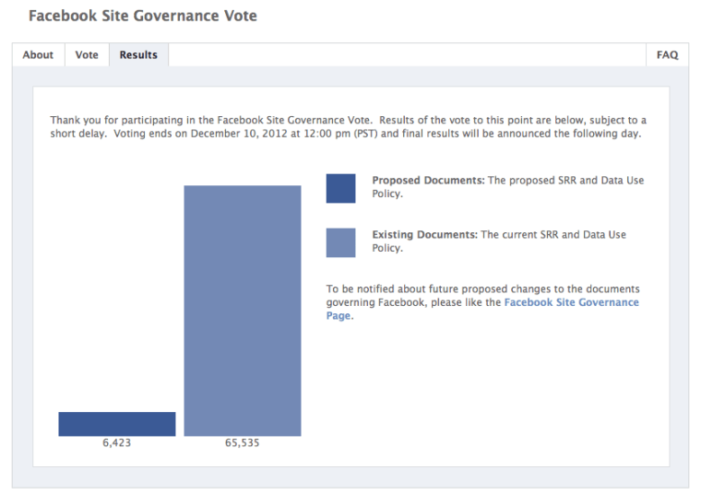Viewport: 701px width, 494px height.
Task: Switch to the Vote tab
Action: [87, 55]
